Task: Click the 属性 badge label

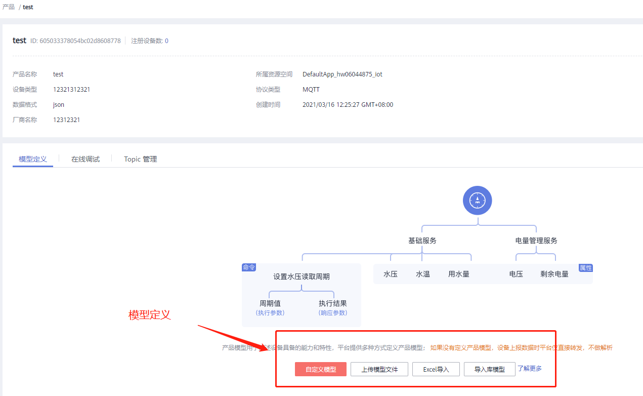Action: point(585,268)
